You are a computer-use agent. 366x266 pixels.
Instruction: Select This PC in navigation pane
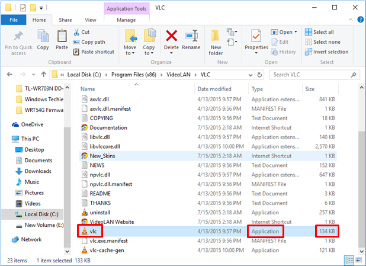(25, 139)
